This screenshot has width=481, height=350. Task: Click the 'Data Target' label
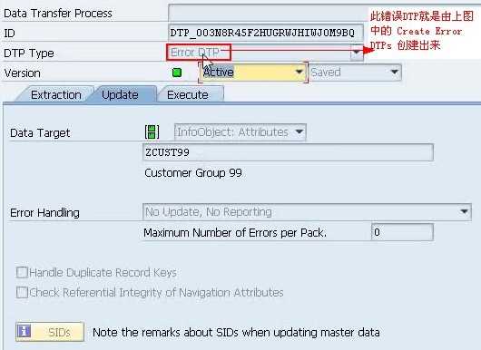click(x=40, y=133)
